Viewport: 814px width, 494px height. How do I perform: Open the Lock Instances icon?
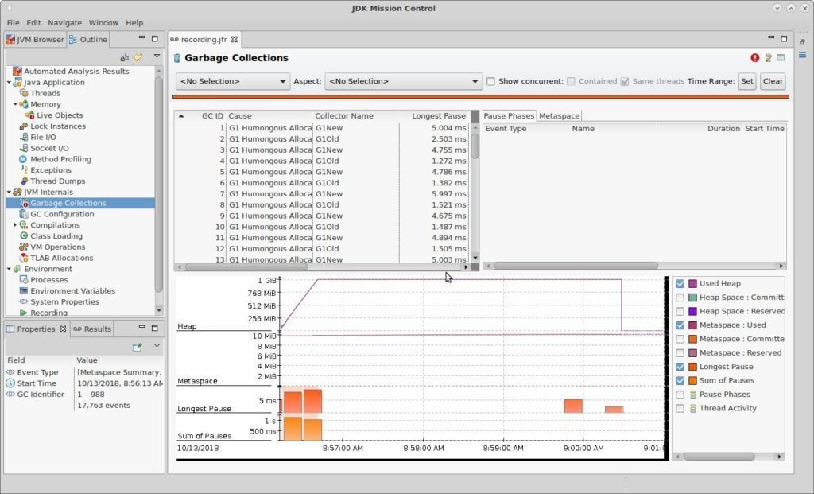click(x=24, y=126)
